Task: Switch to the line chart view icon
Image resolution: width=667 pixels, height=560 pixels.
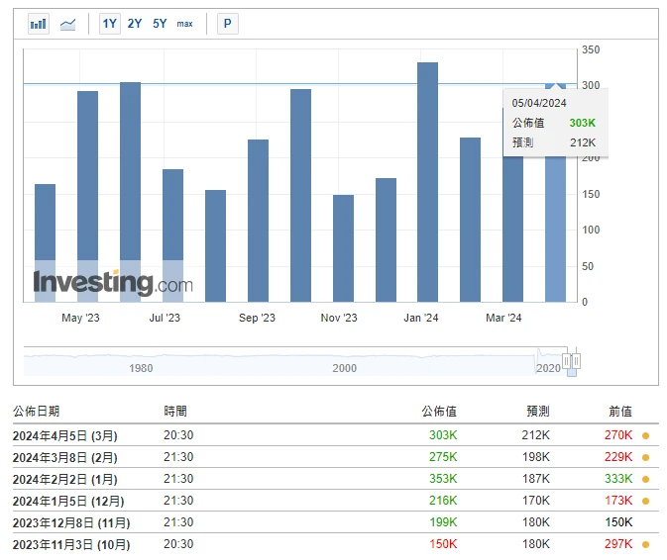Action: click(67, 24)
